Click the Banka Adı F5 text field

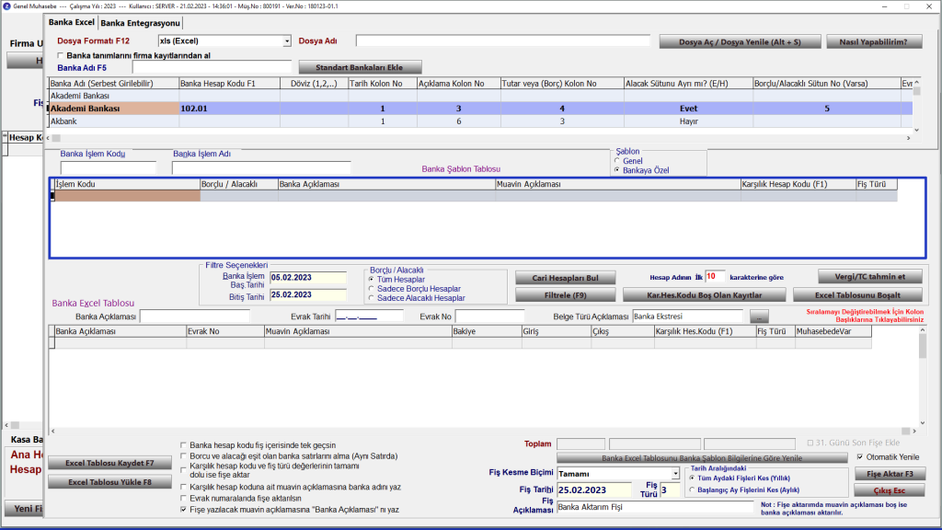[x=212, y=67]
